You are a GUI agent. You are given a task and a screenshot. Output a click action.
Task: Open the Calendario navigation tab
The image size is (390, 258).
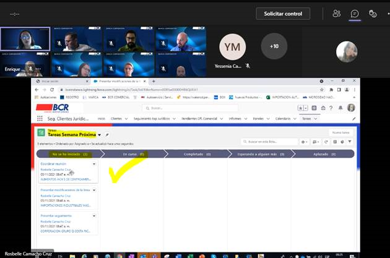pos(283,119)
